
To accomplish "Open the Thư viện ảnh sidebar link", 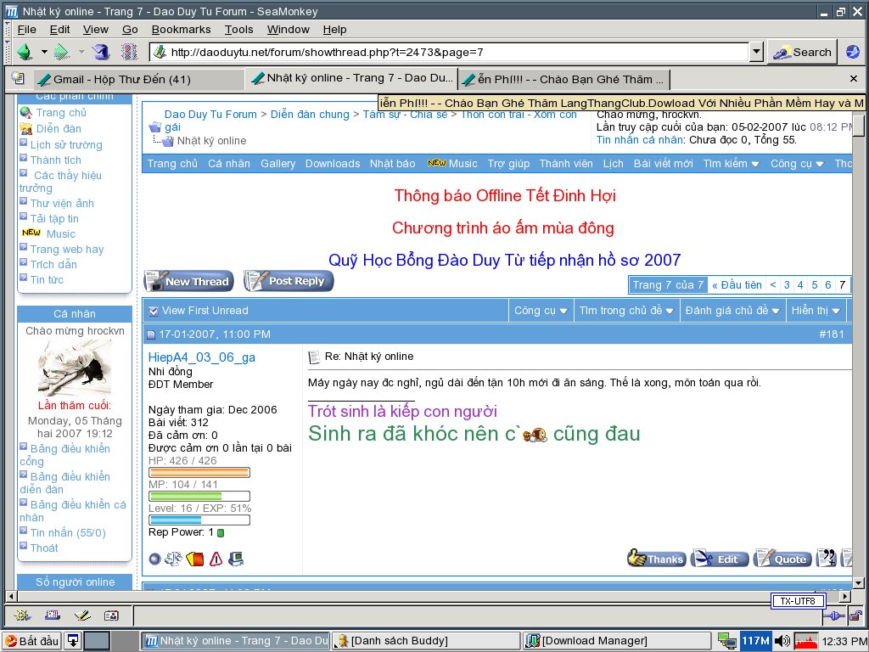I will tap(62, 203).
